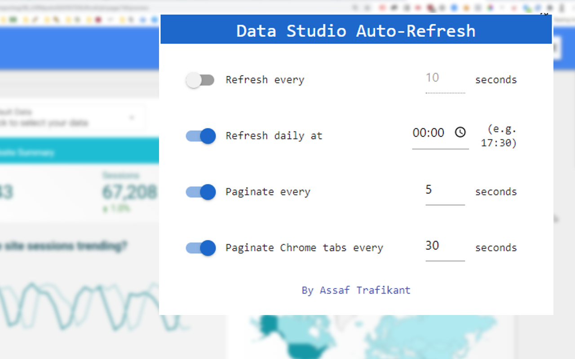Viewport: 575px width, 359px height.
Task: Enable the Refresh every toggle
Action: [200, 80]
